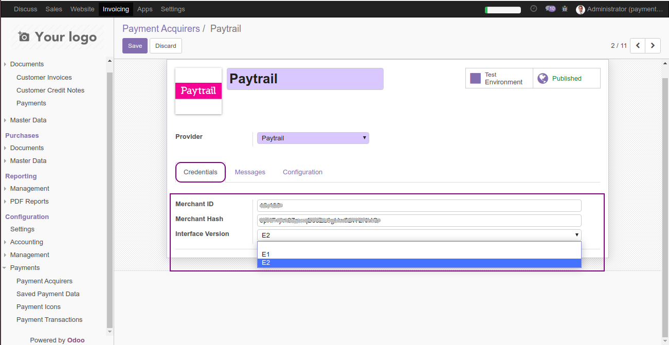Open the Invoicing menu
Viewport: 669px width, 345px height.
pos(116,9)
